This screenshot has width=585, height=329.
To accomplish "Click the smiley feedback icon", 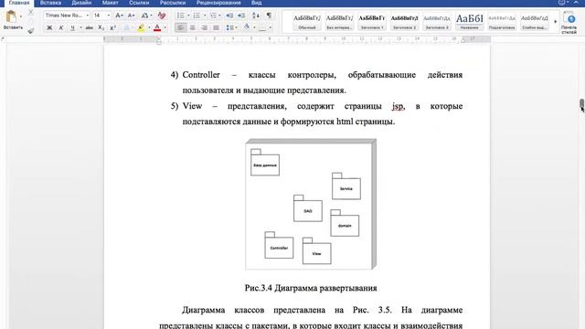I will 562,3.
